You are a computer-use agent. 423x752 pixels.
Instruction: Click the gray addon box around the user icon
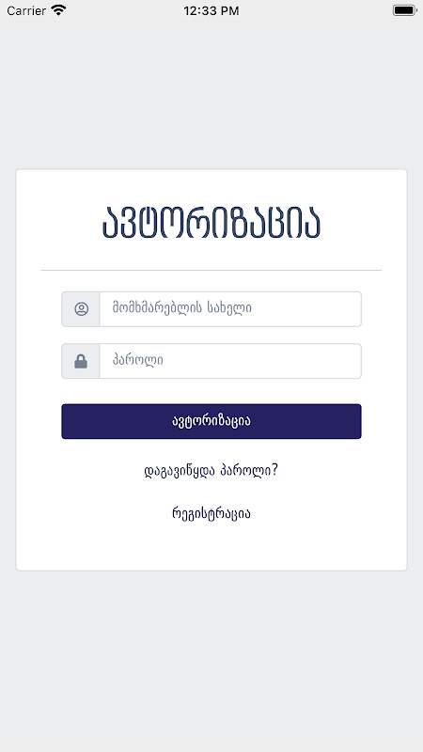point(81,309)
